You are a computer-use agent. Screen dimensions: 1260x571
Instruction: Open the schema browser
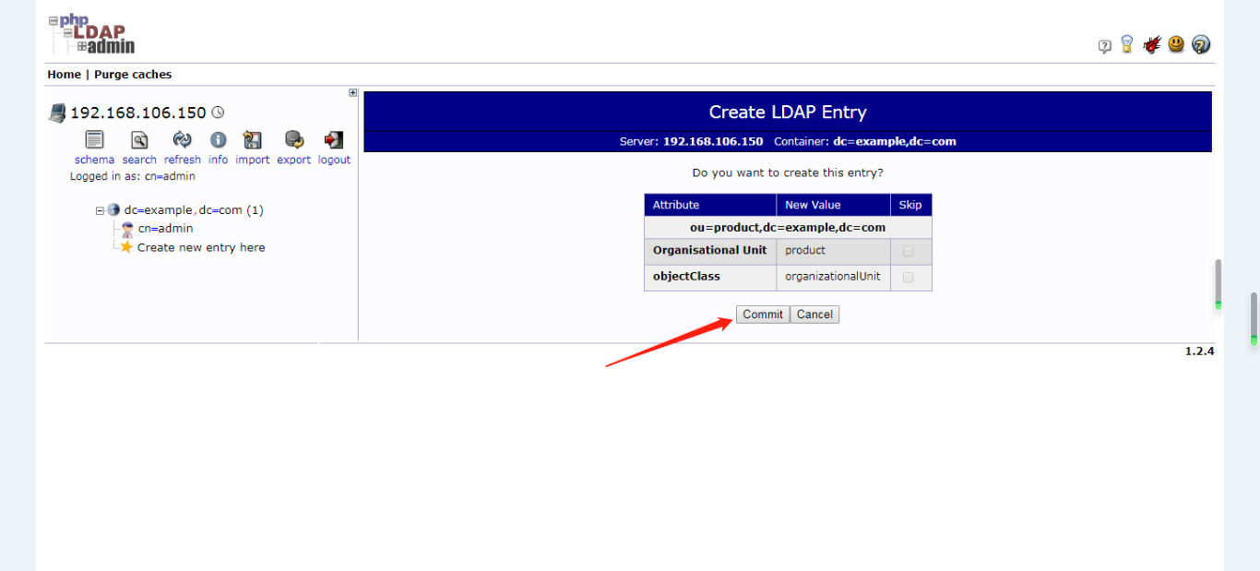click(94, 140)
